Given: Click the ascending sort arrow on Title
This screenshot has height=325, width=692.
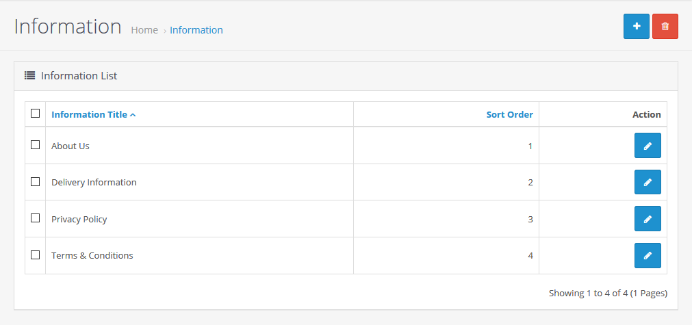Looking at the screenshot, I should [133, 115].
